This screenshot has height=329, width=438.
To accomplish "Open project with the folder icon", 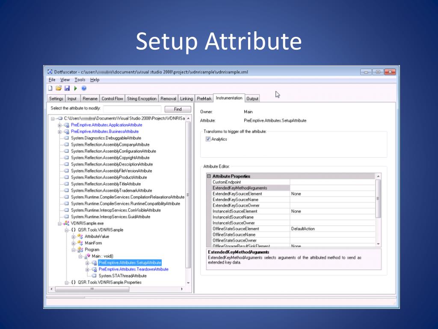I will [58, 88].
